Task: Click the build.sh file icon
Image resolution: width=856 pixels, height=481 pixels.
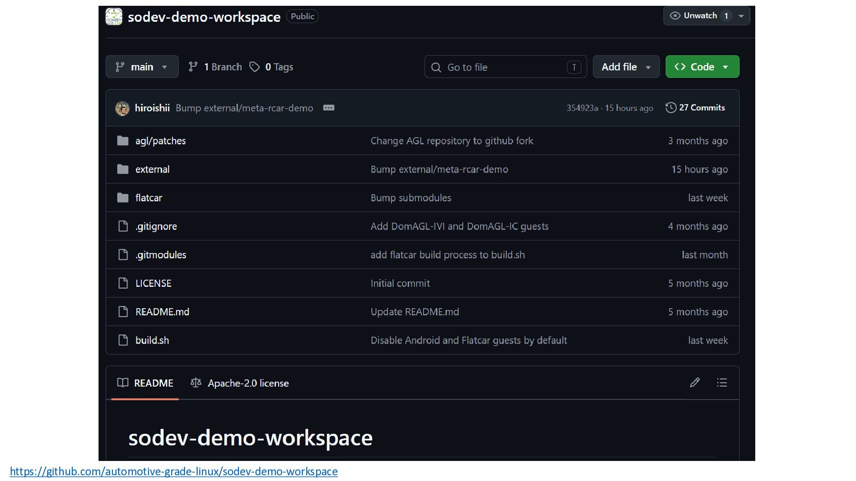Action: (x=123, y=340)
